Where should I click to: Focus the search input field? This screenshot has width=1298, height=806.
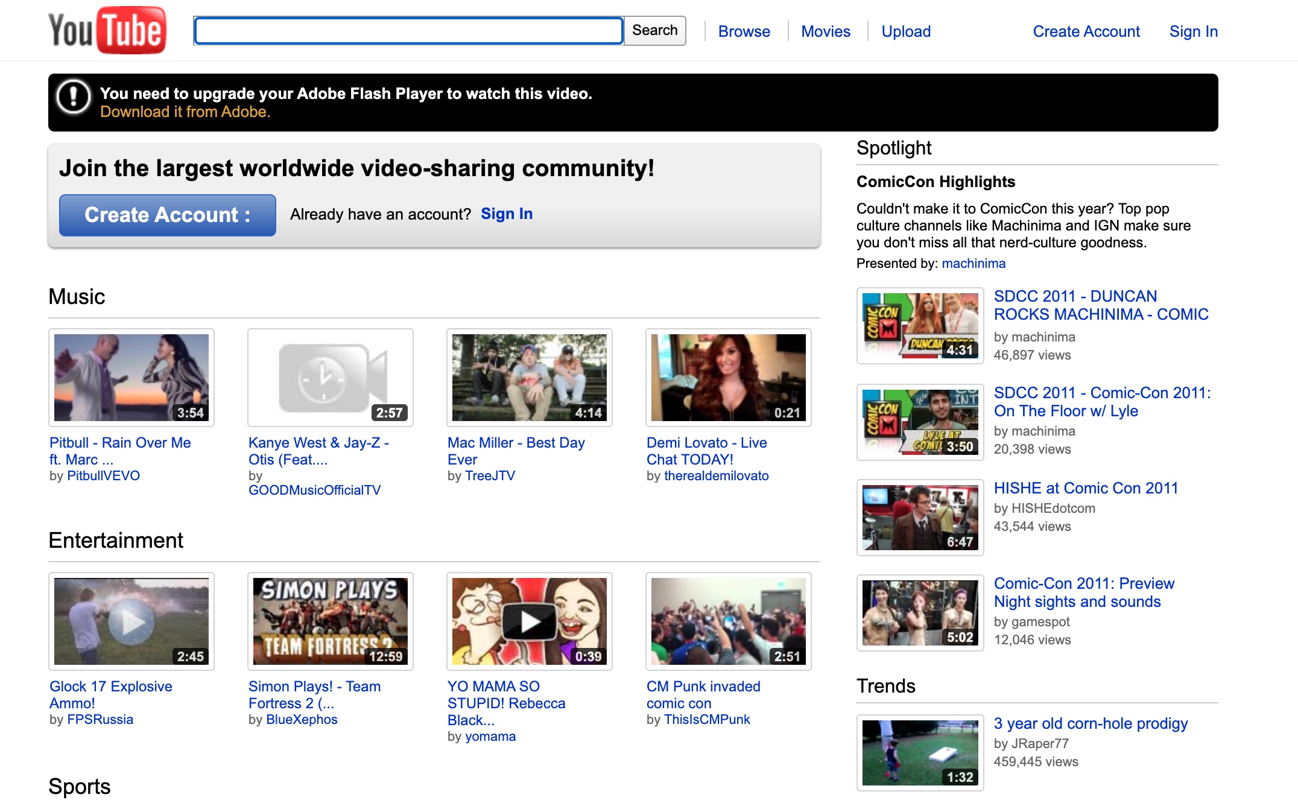click(x=408, y=31)
